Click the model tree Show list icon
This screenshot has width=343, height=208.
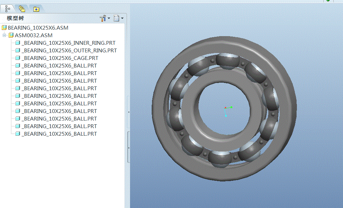116,18
